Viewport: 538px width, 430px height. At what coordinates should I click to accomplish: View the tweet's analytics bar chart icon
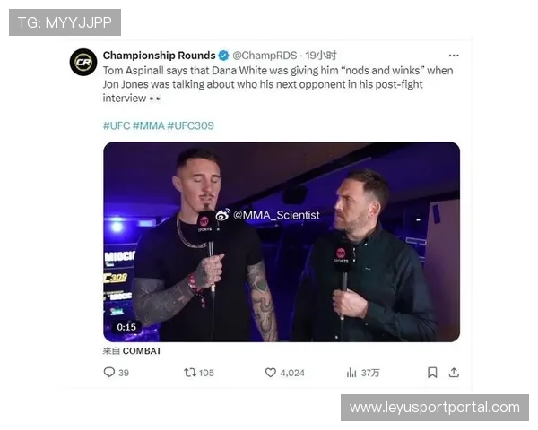pos(351,373)
